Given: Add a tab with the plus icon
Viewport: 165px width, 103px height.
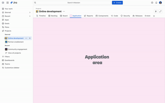Looking at the screenshot, I should [154, 16].
